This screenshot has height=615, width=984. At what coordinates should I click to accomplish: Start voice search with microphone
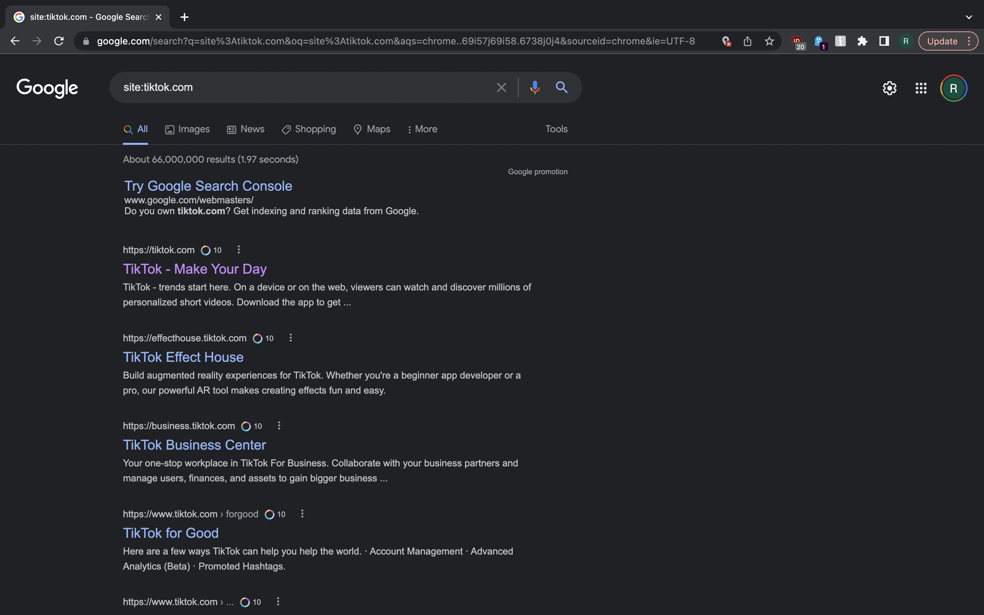(x=535, y=87)
